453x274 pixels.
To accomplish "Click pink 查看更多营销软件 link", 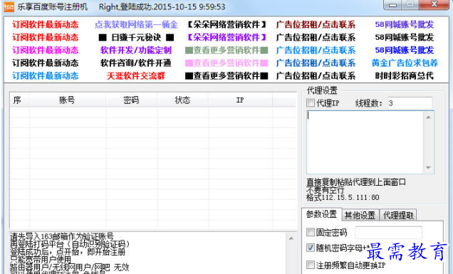I will tap(226, 63).
